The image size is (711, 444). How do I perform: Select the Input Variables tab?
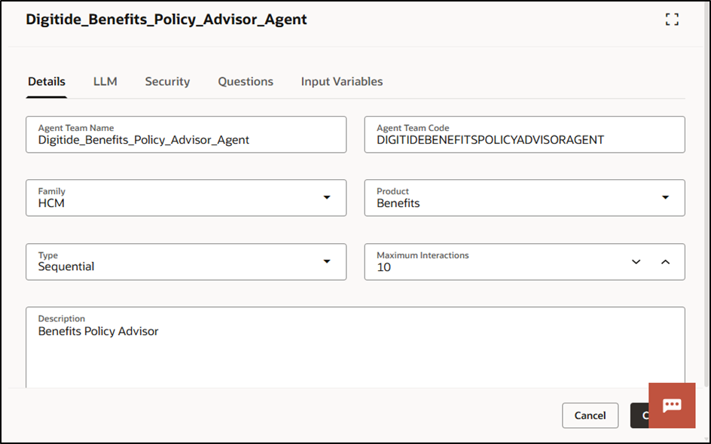coord(342,81)
